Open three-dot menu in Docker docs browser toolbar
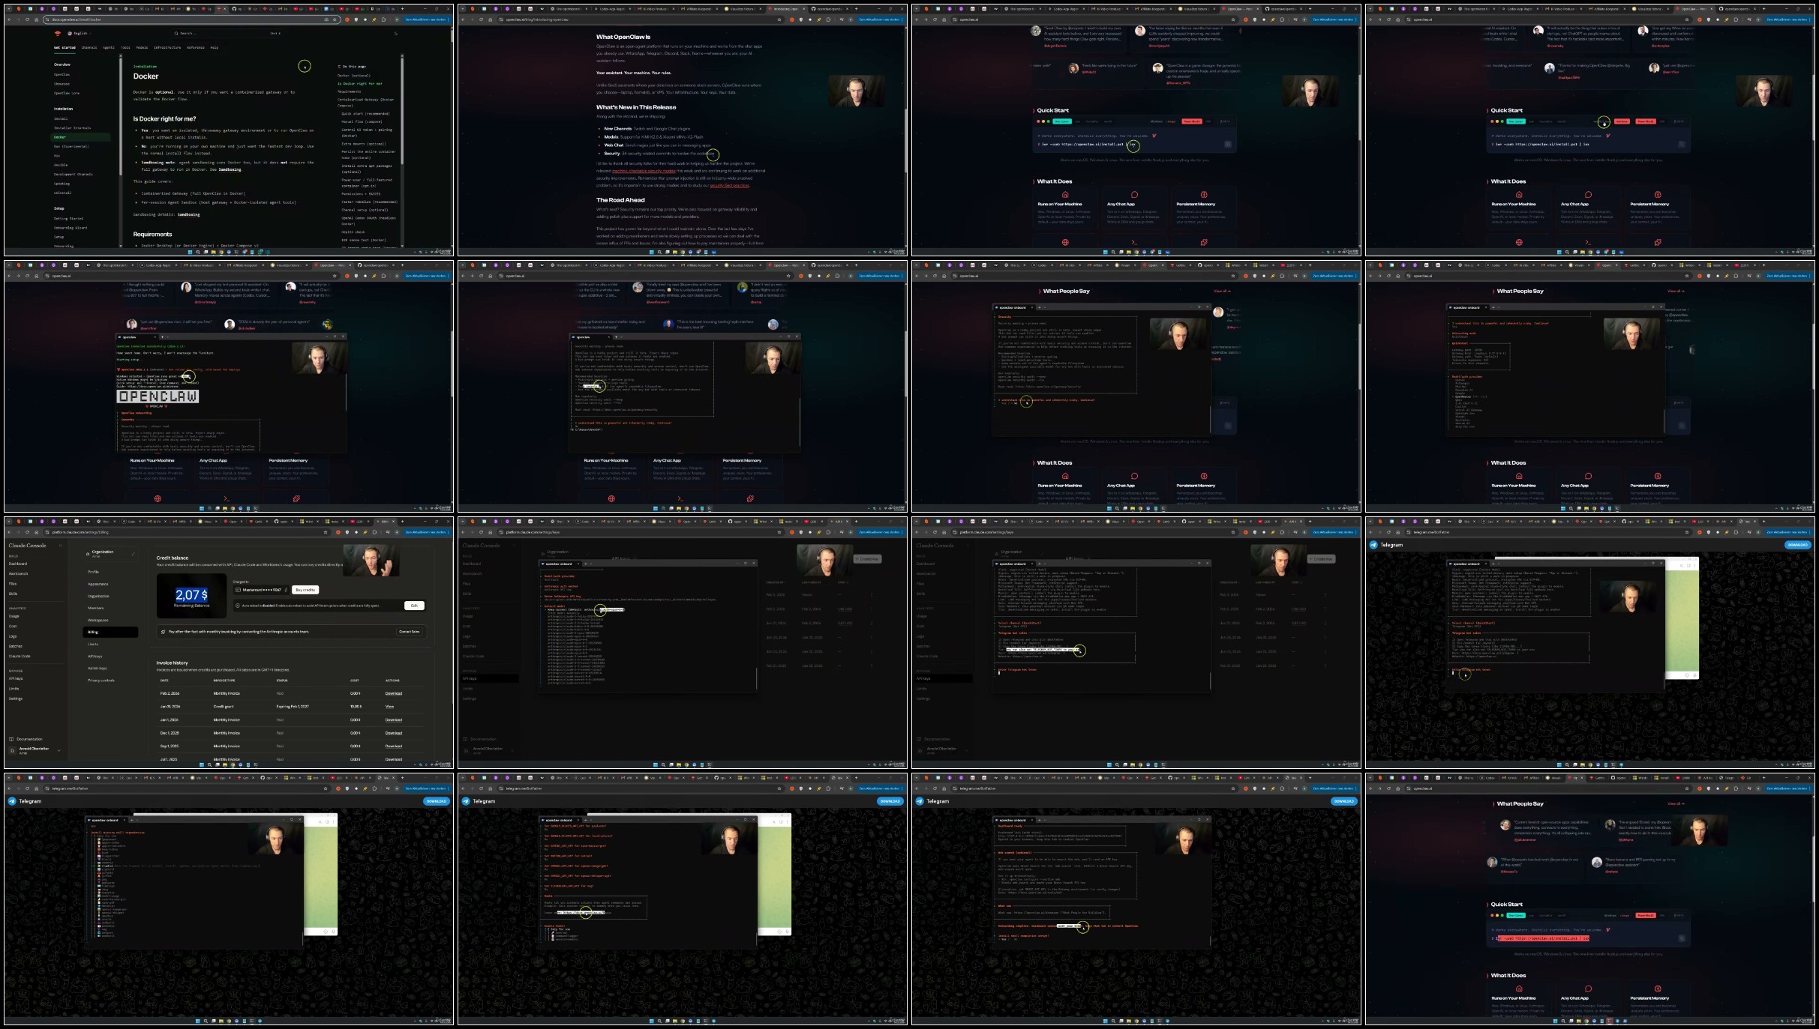The width and height of the screenshot is (1819, 1029). point(449,19)
